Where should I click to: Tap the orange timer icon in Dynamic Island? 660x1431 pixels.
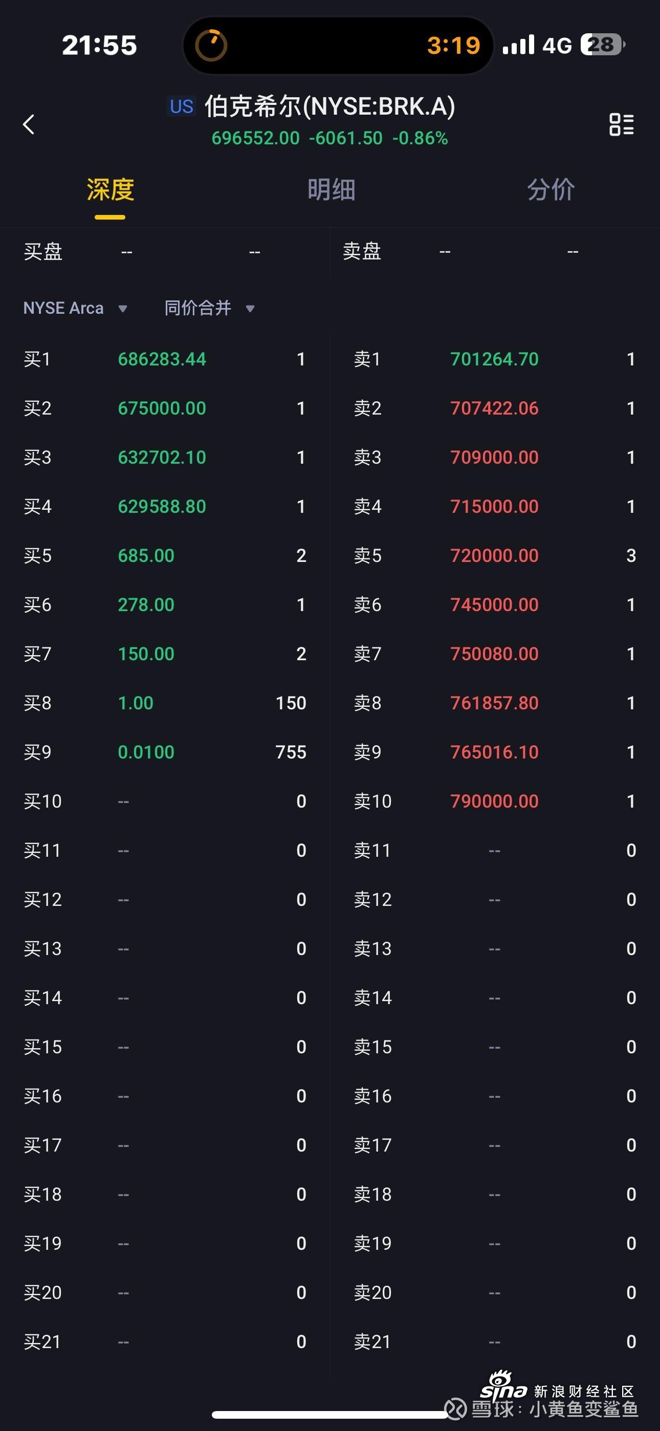tap(211, 45)
